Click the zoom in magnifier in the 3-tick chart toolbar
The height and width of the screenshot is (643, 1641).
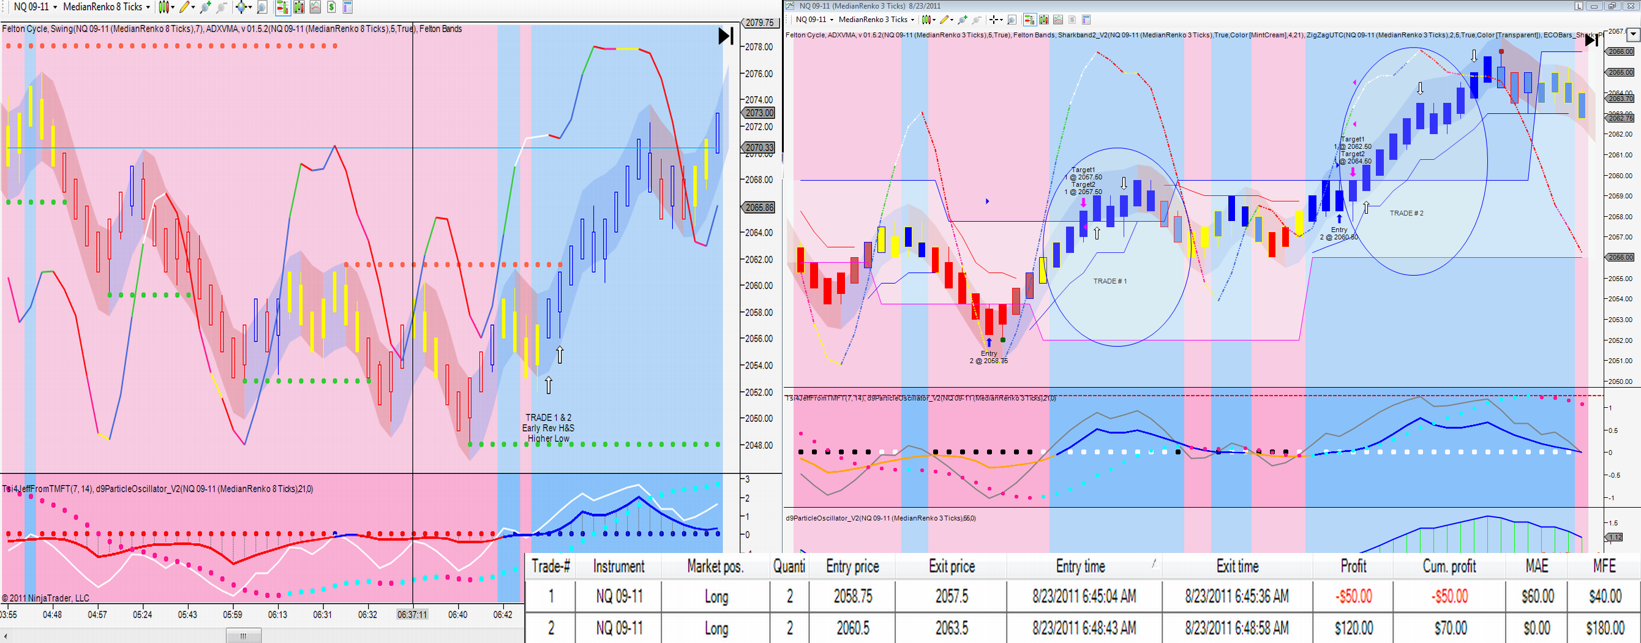click(x=963, y=20)
